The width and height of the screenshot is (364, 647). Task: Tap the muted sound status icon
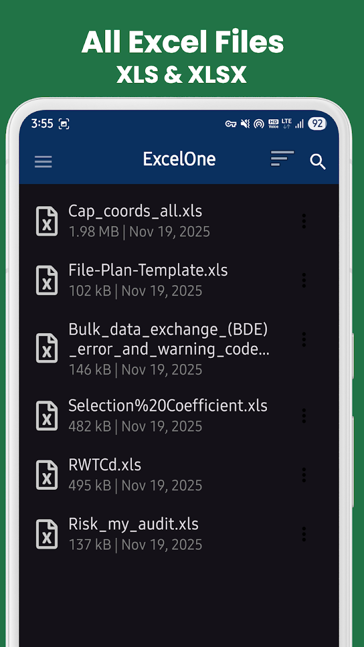[x=245, y=124]
